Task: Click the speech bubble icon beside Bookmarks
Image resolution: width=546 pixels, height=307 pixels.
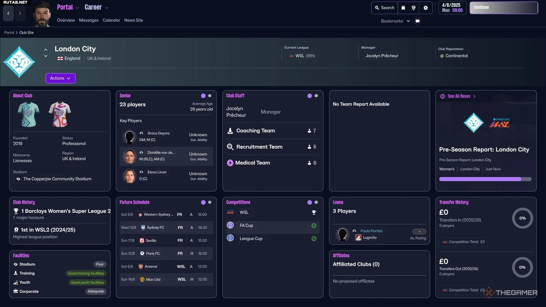Action: pos(417,21)
